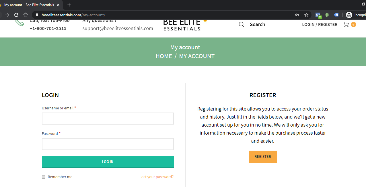Viewport: 366px width, 187px height.
Task: Select the My account browser tab
Action: (31, 5)
